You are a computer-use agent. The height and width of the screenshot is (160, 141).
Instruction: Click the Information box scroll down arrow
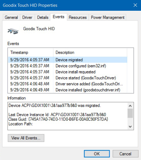[130, 127]
